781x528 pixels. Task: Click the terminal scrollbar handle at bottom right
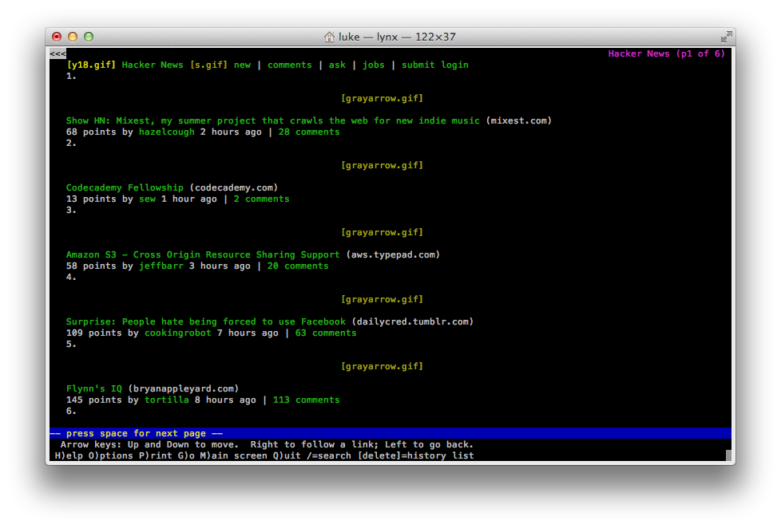(x=728, y=456)
